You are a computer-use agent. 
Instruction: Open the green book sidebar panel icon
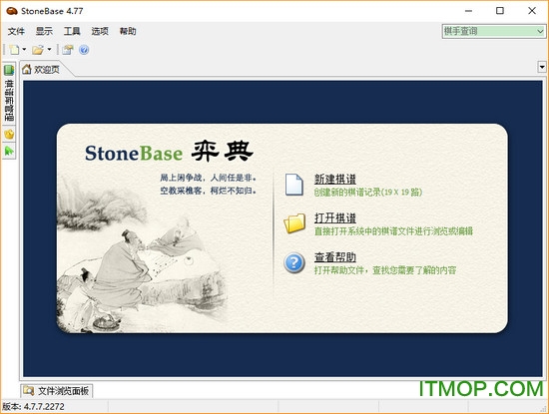pos(9,70)
